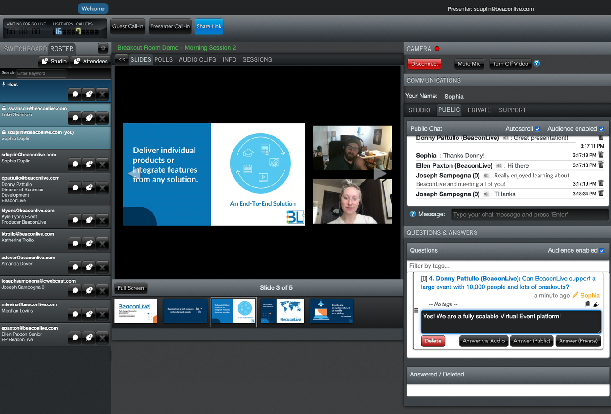This screenshot has width=611, height=414.
Task: Remove Meghan Levins from the roster
Action: pyautogui.click(x=102, y=314)
